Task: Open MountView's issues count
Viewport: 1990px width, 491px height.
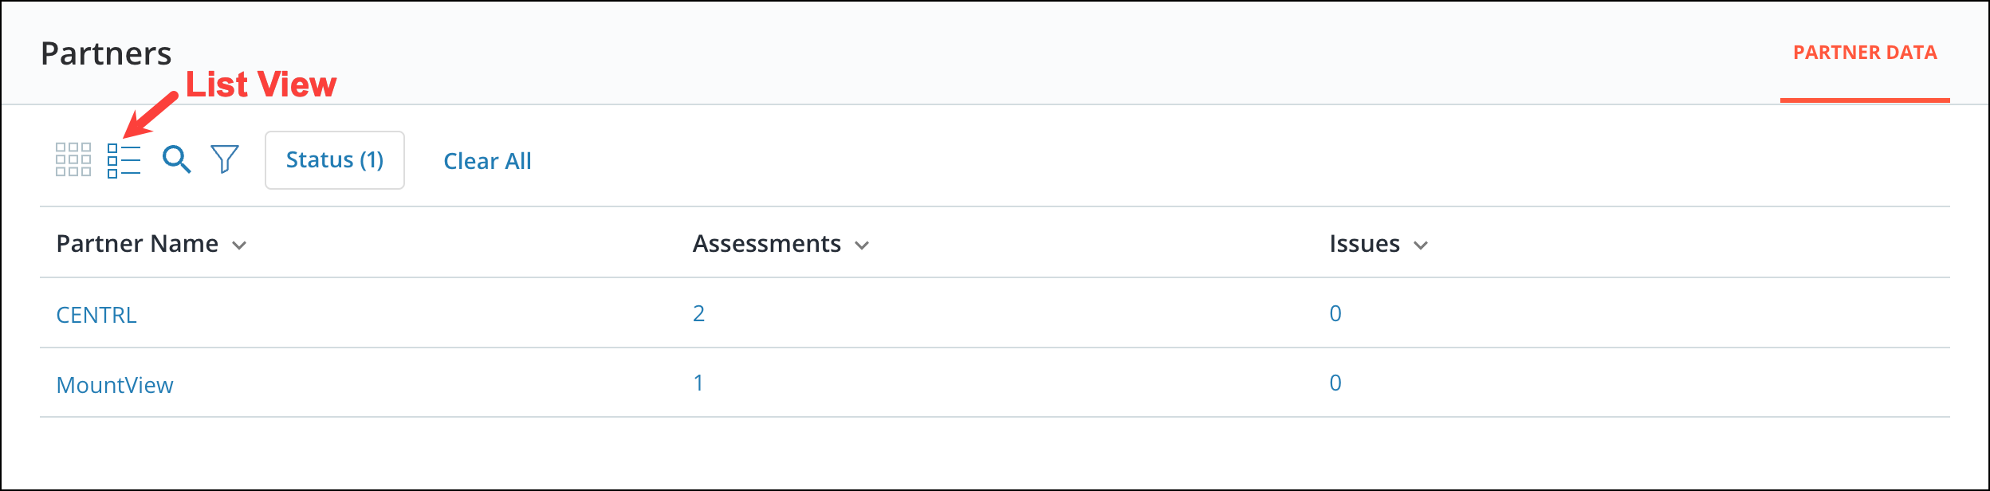Action: click(x=1335, y=383)
